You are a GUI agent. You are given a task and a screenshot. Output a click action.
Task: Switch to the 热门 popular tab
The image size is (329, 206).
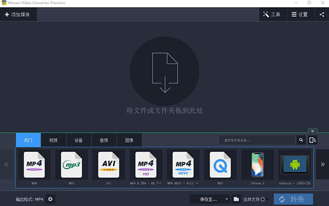click(29, 140)
